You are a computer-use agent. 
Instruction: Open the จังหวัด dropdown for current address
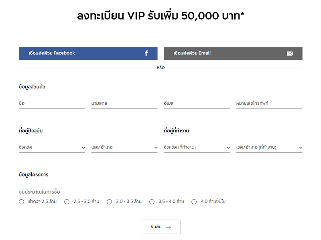(x=52, y=147)
